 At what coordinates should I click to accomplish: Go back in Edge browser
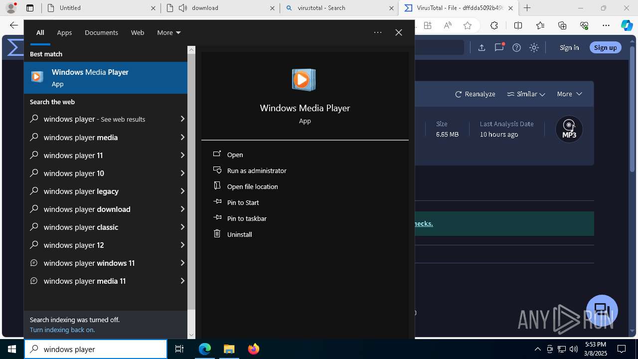point(14,25)
